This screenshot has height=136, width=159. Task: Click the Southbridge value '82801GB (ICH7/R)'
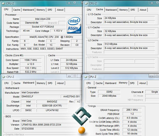[x=52, y=106]
